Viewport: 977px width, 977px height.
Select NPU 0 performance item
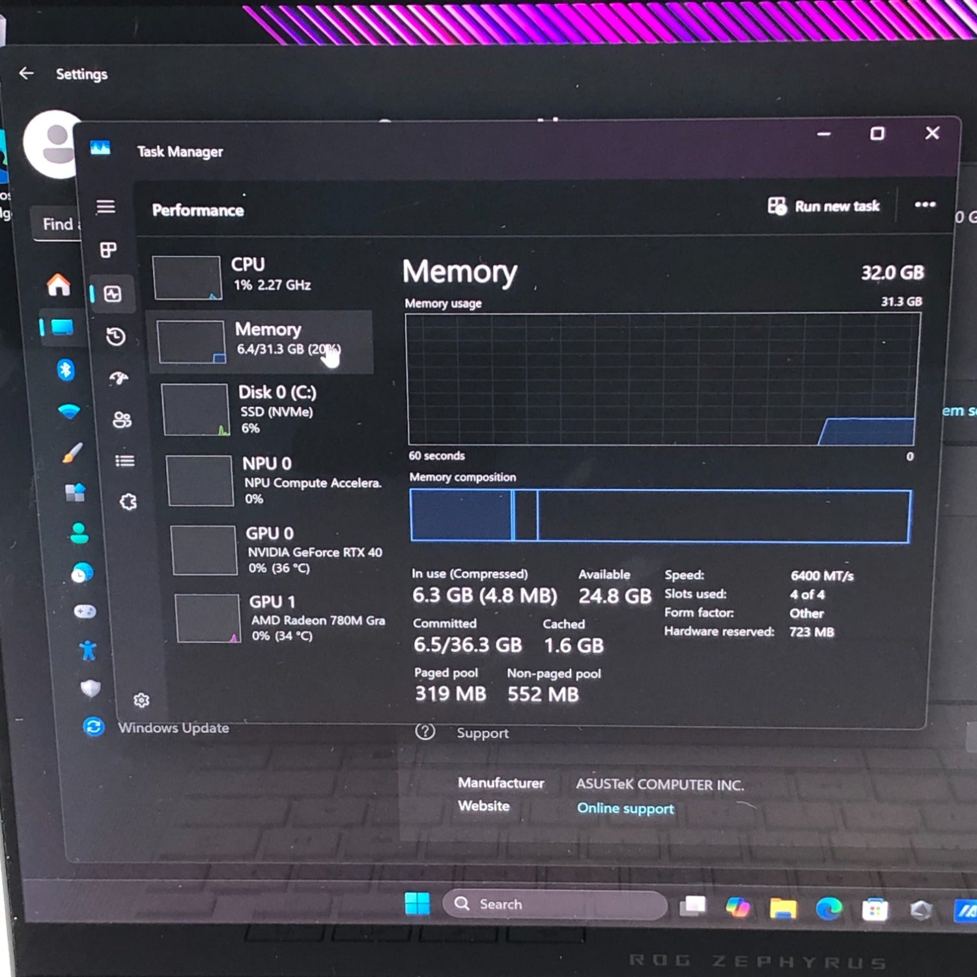point(274,481)
